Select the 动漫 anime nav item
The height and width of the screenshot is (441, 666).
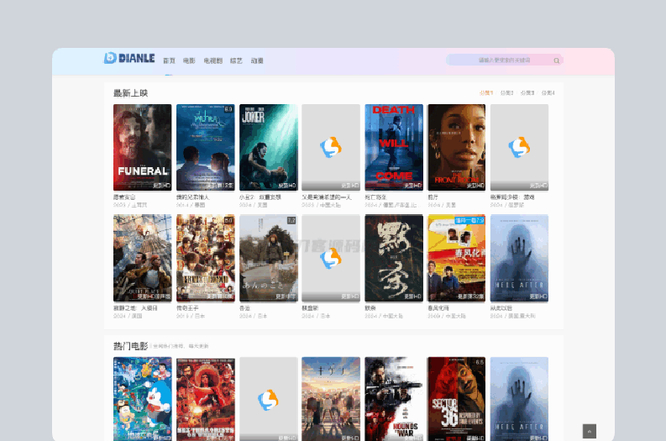pos(257,61)
